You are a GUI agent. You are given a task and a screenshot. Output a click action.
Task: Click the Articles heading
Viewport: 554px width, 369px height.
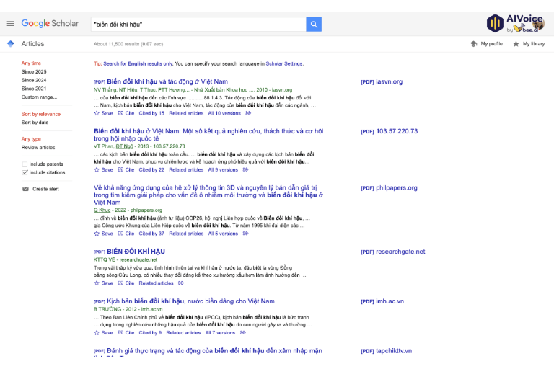coord(32,44)
